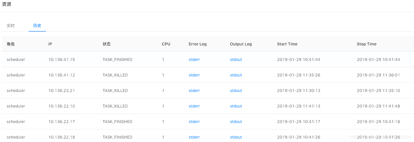Click stderr in the 10.136.22.10 row
Screen dimensions: 414x142
click(194, 106)
